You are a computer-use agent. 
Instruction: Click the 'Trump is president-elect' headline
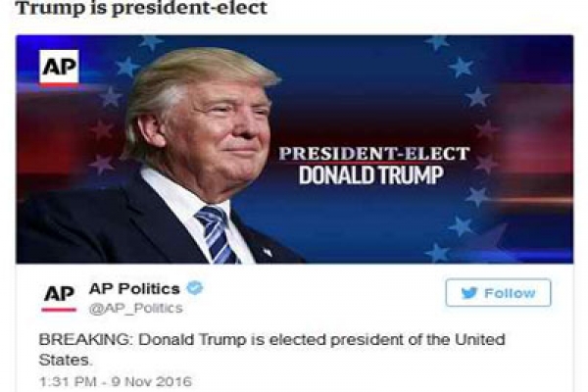(141, 8)
